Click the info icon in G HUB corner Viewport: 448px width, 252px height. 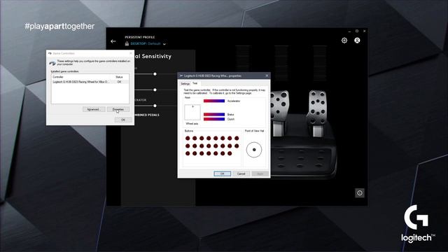click(x=360, y=193)
